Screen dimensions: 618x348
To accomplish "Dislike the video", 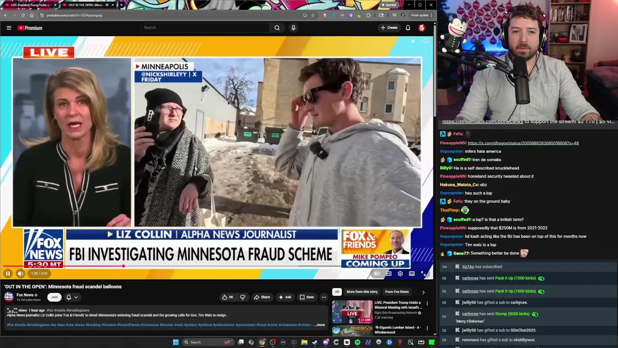I will point(243,297).
